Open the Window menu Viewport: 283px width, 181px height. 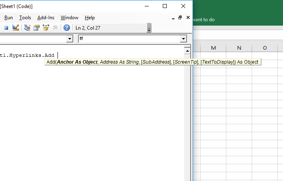point(69,18)
